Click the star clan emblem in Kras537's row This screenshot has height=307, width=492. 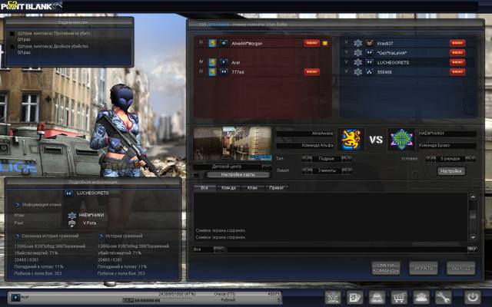pos(357,43)
